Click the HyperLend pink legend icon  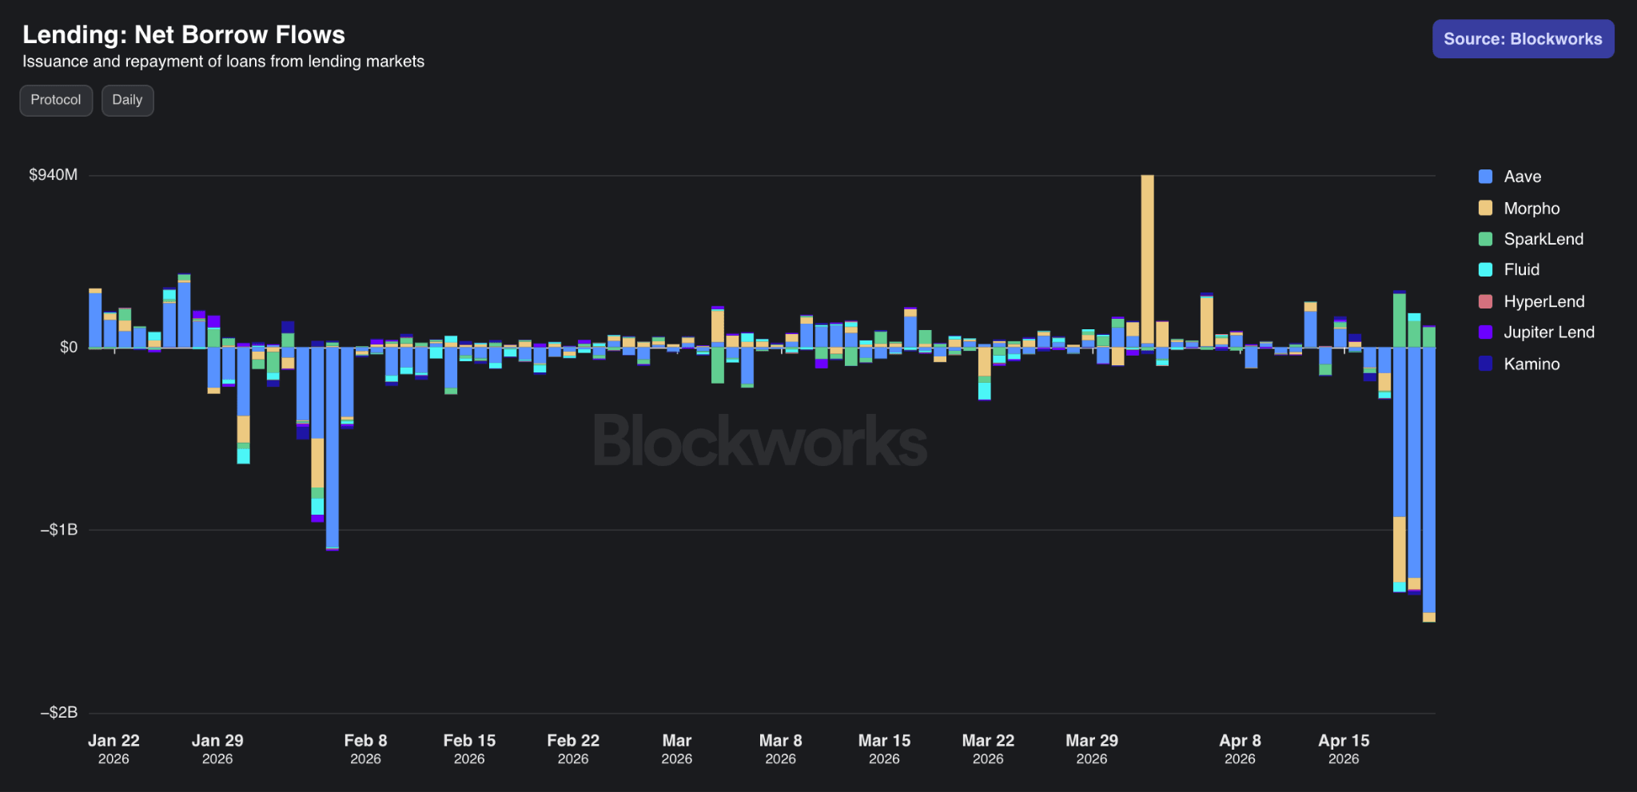click(1485, 301)
